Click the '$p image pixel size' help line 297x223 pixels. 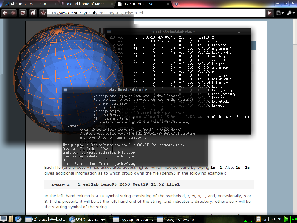(110, 104)
